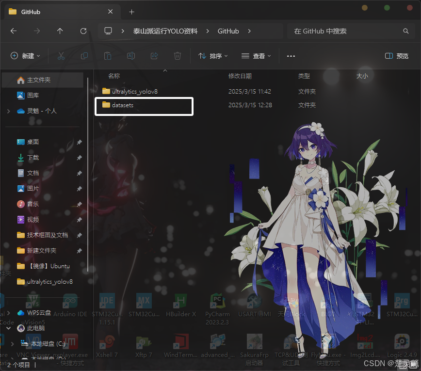
Task: Click the GitHub breadcrumb segment
Action: pos(228,31)
